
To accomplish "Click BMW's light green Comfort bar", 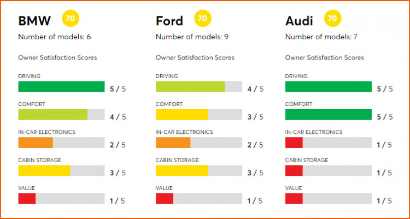I will 52,115.
